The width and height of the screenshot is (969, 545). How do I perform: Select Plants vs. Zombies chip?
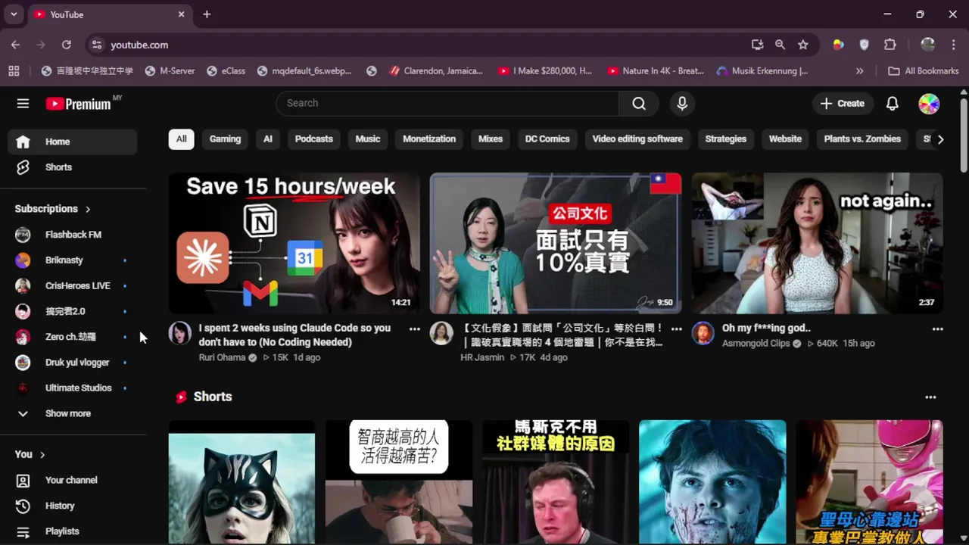pos(862,139)
